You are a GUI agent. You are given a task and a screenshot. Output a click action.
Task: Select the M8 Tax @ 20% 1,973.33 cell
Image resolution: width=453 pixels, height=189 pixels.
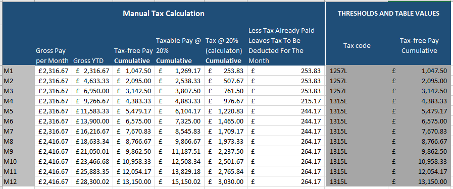click(226, 142)
